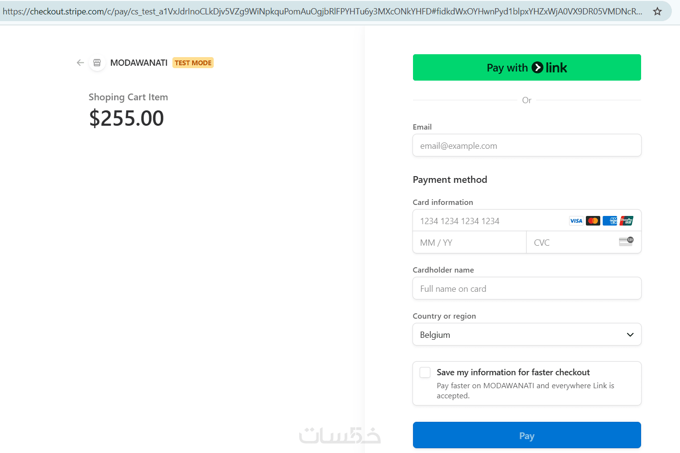This screenshot has height=453, width=680.
Task: Bookmark this page with the star icon
Action: click(x=657, y=12)
